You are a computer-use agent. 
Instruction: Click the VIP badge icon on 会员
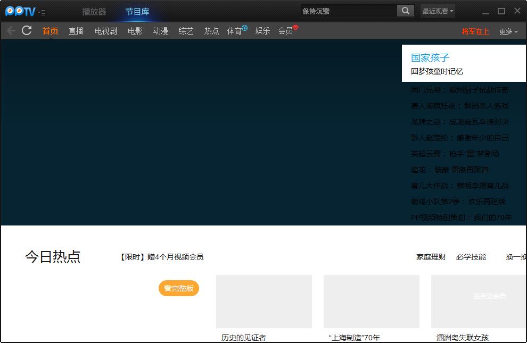295,28
